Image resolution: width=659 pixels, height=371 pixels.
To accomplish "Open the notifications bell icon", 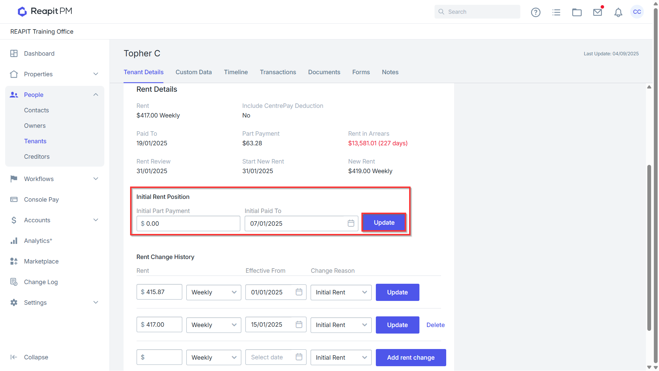I will (618, 12).
